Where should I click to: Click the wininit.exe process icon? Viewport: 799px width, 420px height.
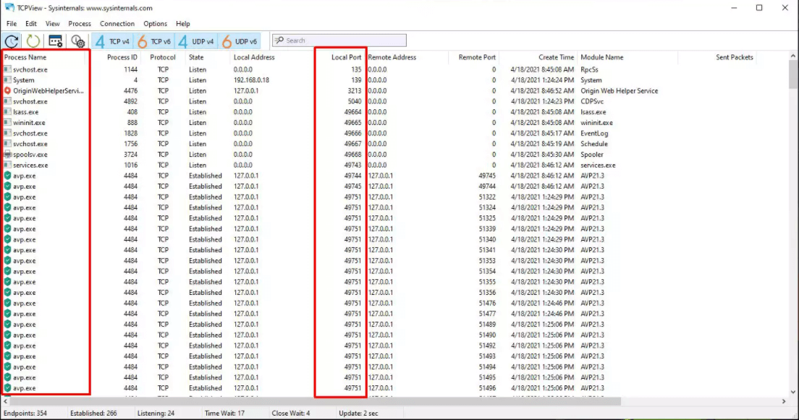pos(8,123)
